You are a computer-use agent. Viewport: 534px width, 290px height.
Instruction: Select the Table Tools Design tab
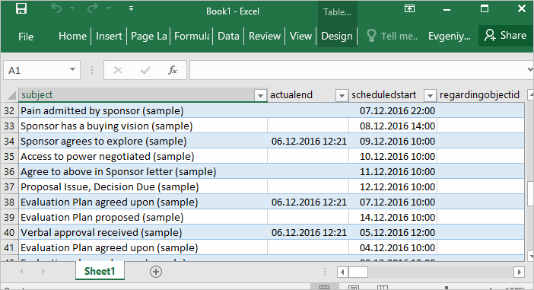point(337,36)
